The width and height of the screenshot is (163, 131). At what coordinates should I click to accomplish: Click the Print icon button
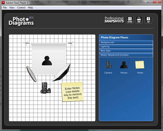click(139, 20)
